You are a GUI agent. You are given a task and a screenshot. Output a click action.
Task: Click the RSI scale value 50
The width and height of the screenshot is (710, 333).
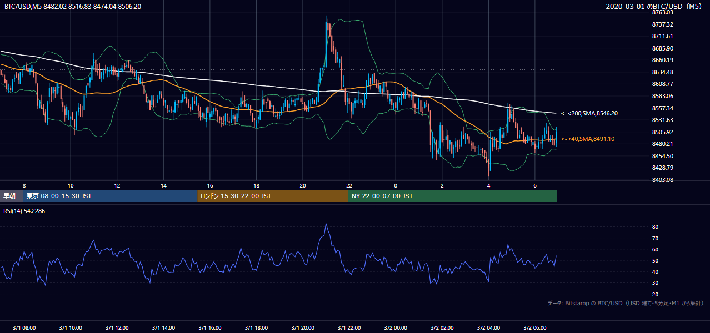tap(655, 260)
